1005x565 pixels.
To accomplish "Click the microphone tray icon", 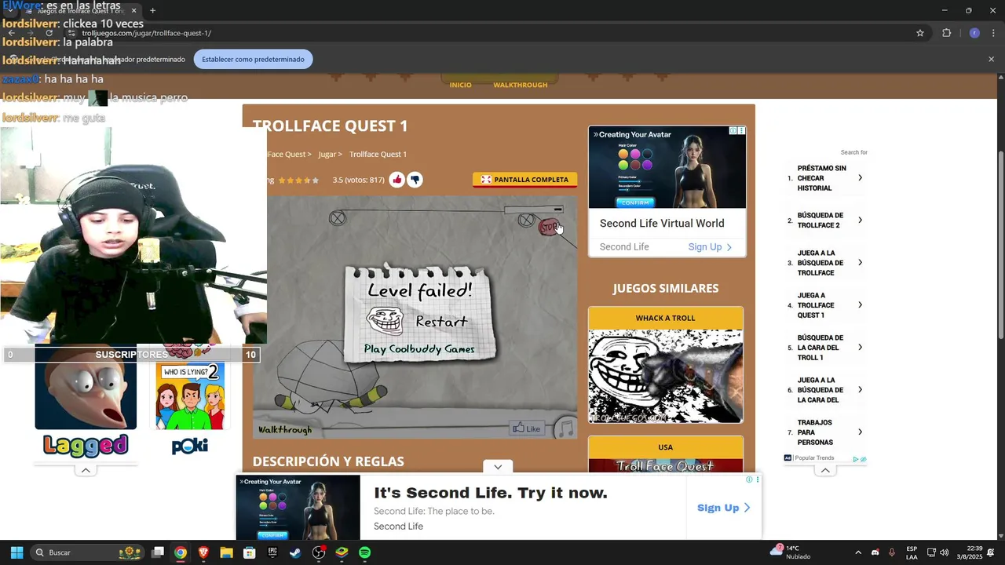I will click(892, 552).
